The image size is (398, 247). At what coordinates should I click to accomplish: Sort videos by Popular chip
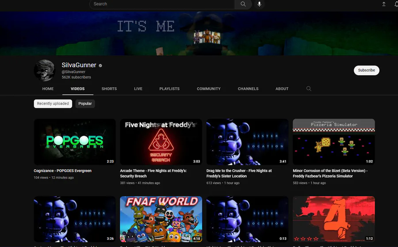click(85, 103)
